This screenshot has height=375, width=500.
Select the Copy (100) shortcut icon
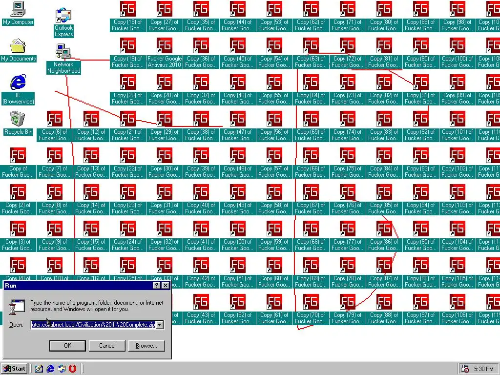pos(457,54)
